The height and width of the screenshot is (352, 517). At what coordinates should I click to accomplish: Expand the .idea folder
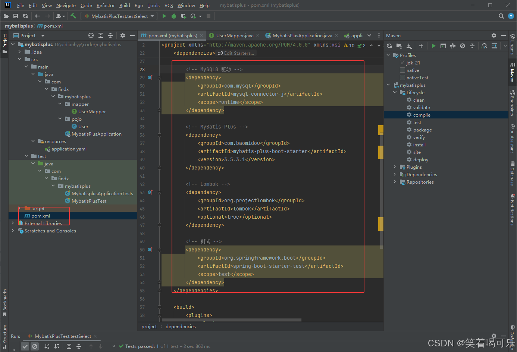[x=20, y=52]
